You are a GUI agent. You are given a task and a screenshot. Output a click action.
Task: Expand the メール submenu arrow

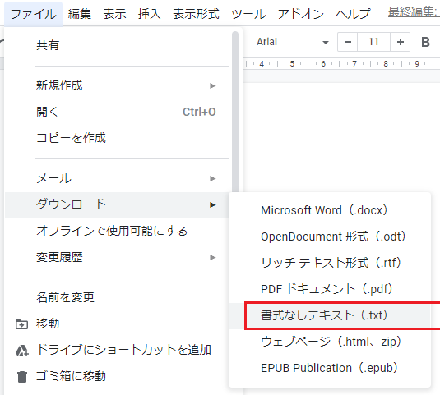click(213, 179)
